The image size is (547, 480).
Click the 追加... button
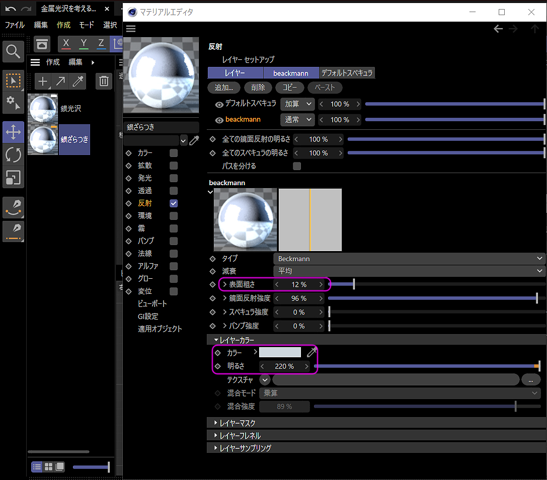(x=224, y=88)
